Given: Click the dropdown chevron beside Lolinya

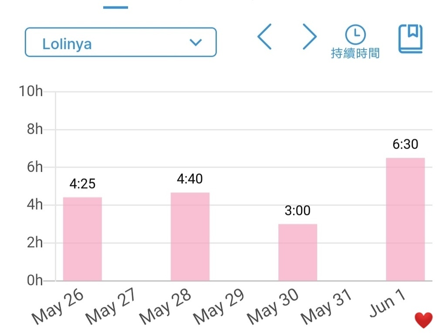Looking at the screenshot, I should coord(196,42).
